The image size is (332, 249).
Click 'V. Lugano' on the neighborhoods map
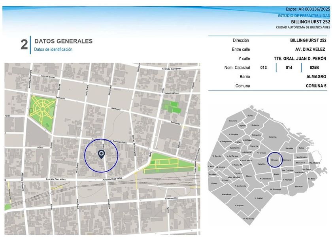click(239, 206)
